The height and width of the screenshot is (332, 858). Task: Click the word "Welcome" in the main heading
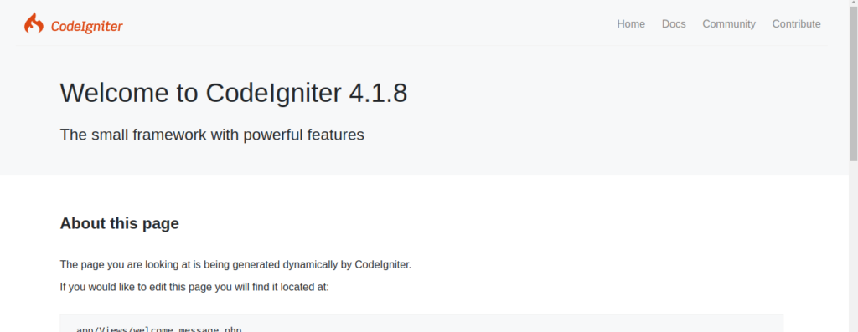click(114, 93)
